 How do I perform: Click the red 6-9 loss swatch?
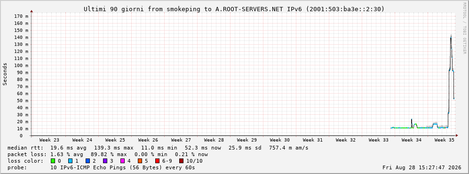157,161
